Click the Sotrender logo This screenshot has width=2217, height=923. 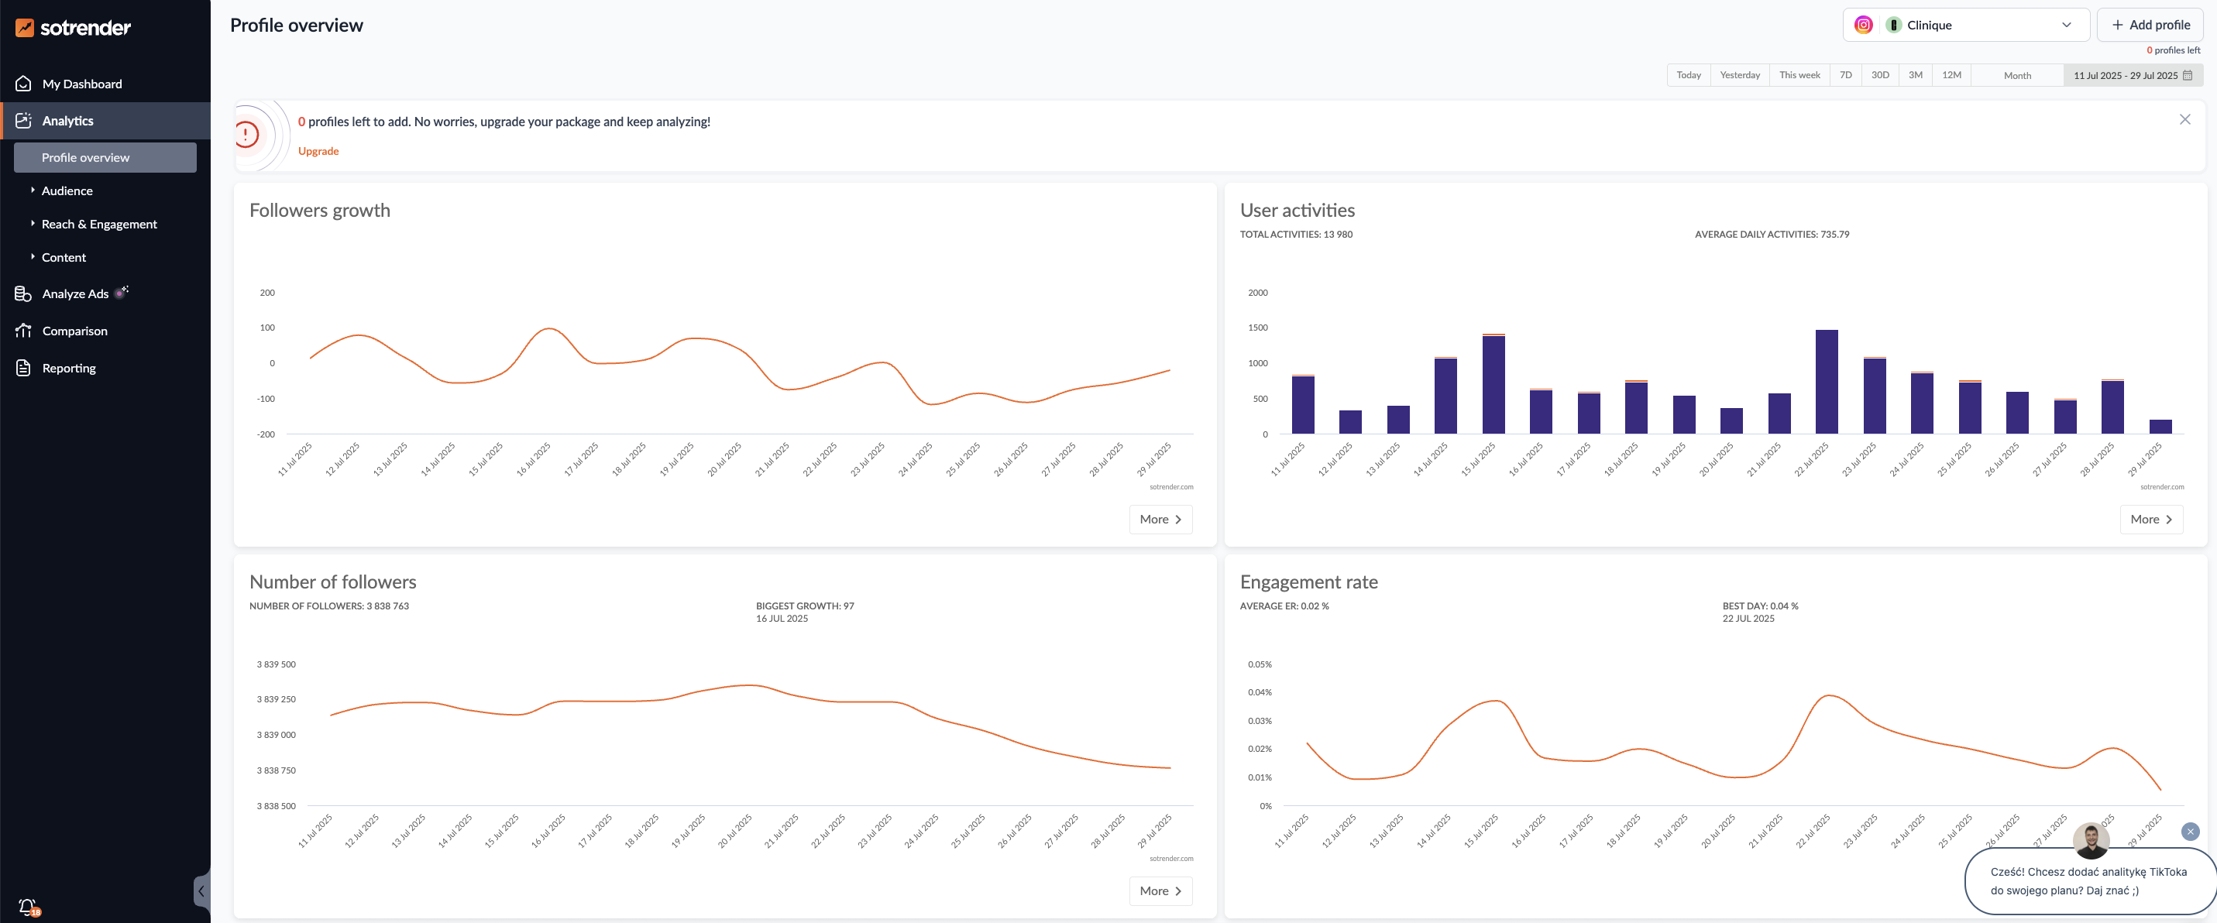tap(73, 28)
